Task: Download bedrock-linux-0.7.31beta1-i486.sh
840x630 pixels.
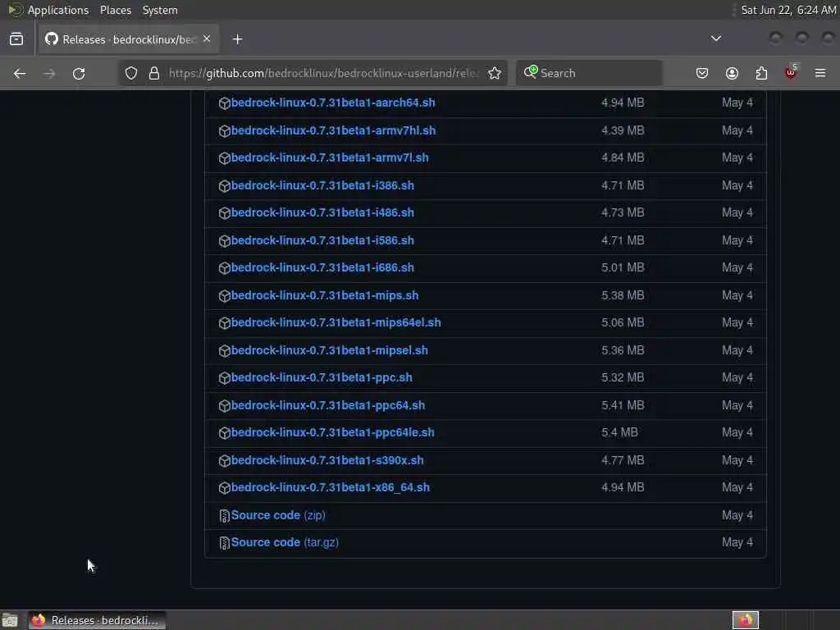Action: coord(322,212)
